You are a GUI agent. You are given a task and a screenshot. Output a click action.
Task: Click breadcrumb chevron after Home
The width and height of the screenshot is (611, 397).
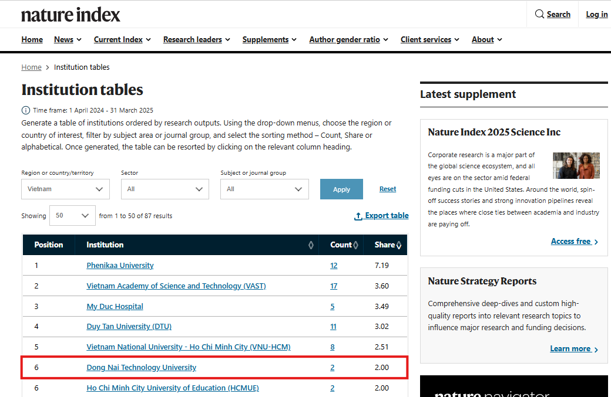tap(48, 67)
